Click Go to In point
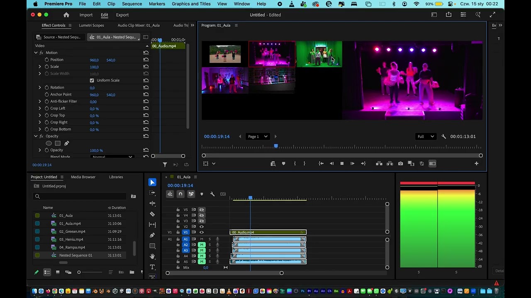Viewport: 531px width, 298px height. (x=321, y=163)
